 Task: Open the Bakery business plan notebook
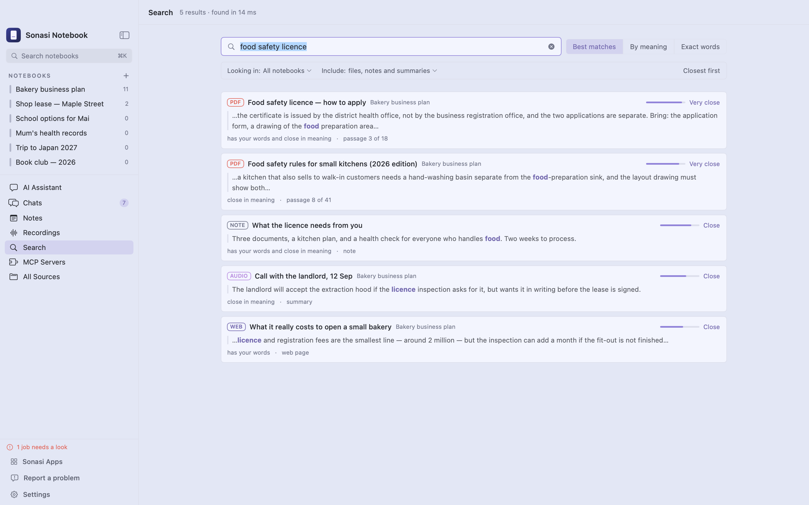69,89
